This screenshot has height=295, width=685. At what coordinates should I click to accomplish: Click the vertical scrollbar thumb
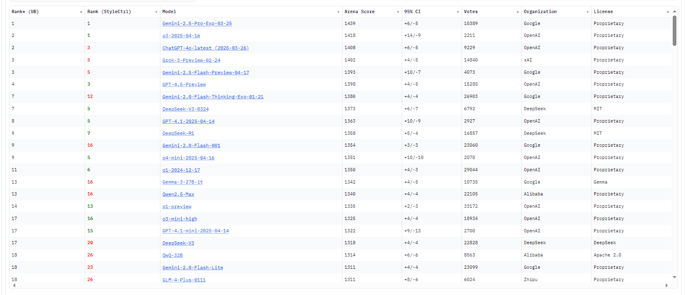tap(674, 31)
